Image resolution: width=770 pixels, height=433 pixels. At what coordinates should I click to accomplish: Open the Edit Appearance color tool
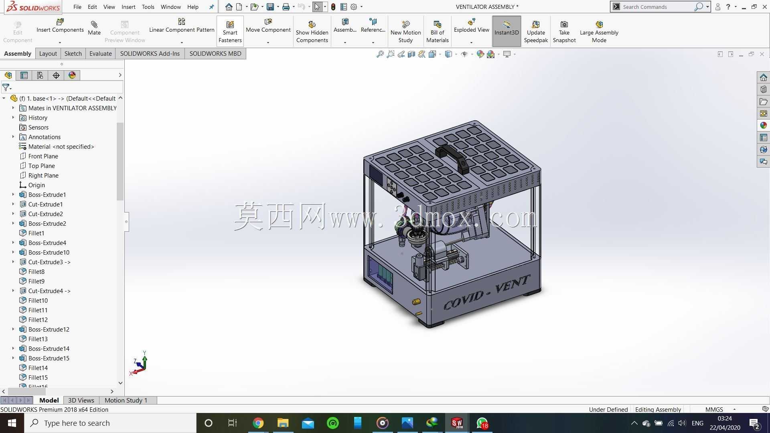pyautogui.click(x=480, y=54)
